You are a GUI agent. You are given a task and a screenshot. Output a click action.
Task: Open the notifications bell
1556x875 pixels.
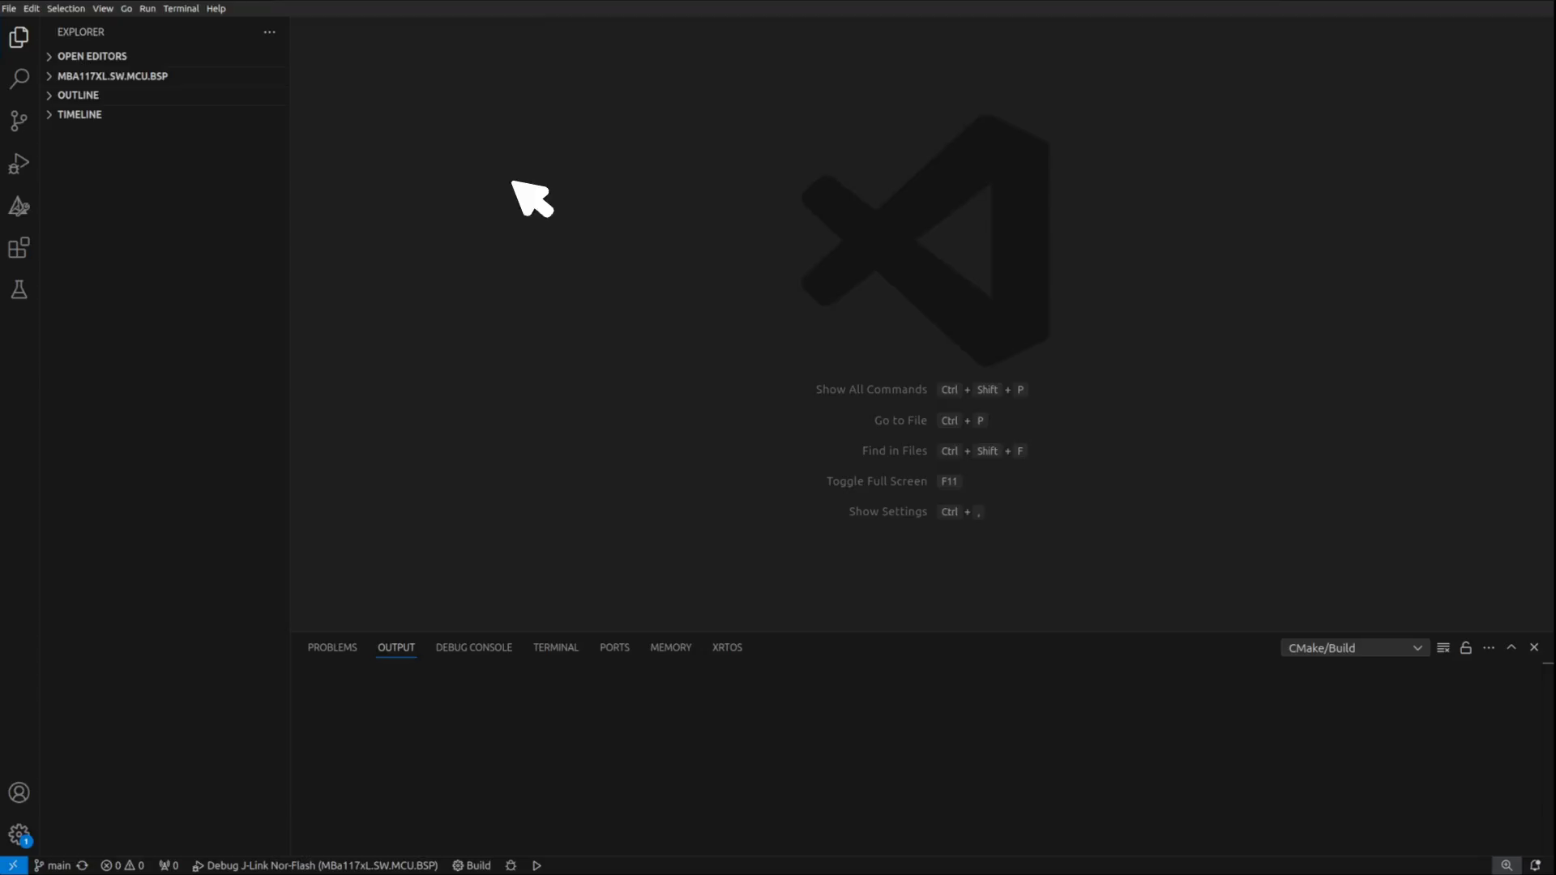click(1535, 865)
